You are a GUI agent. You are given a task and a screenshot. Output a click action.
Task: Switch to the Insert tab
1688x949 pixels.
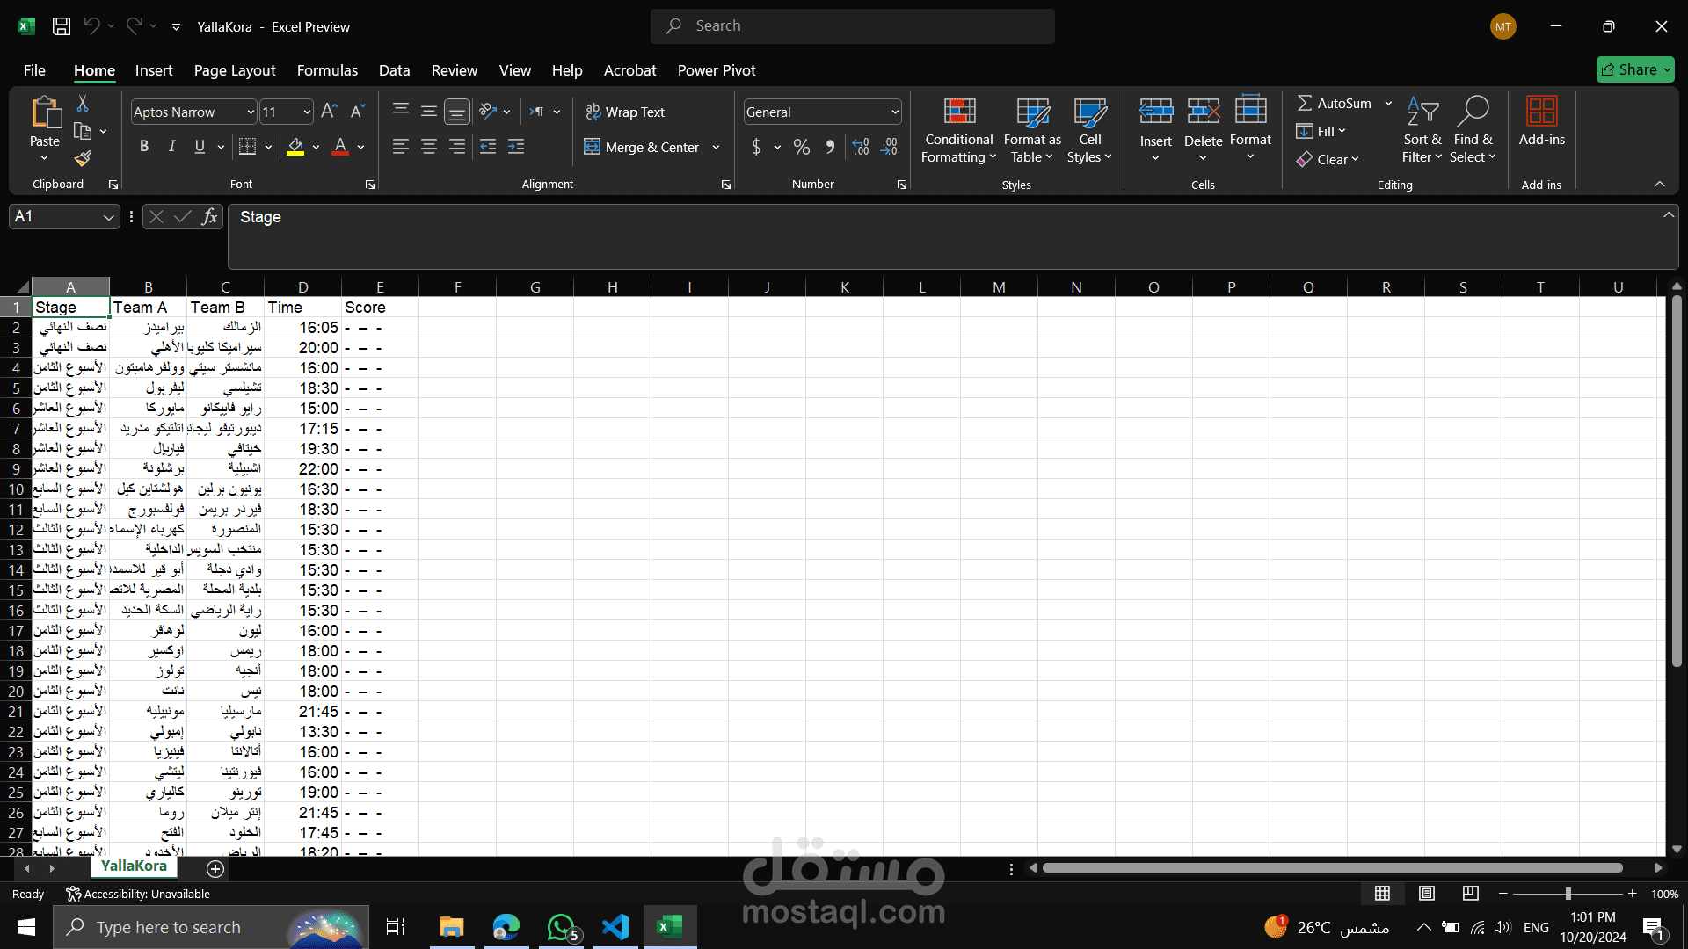154,70
